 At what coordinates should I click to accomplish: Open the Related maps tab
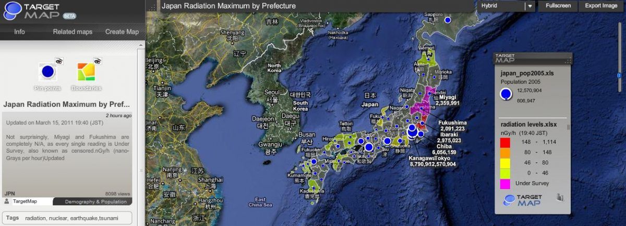[73, 32]
